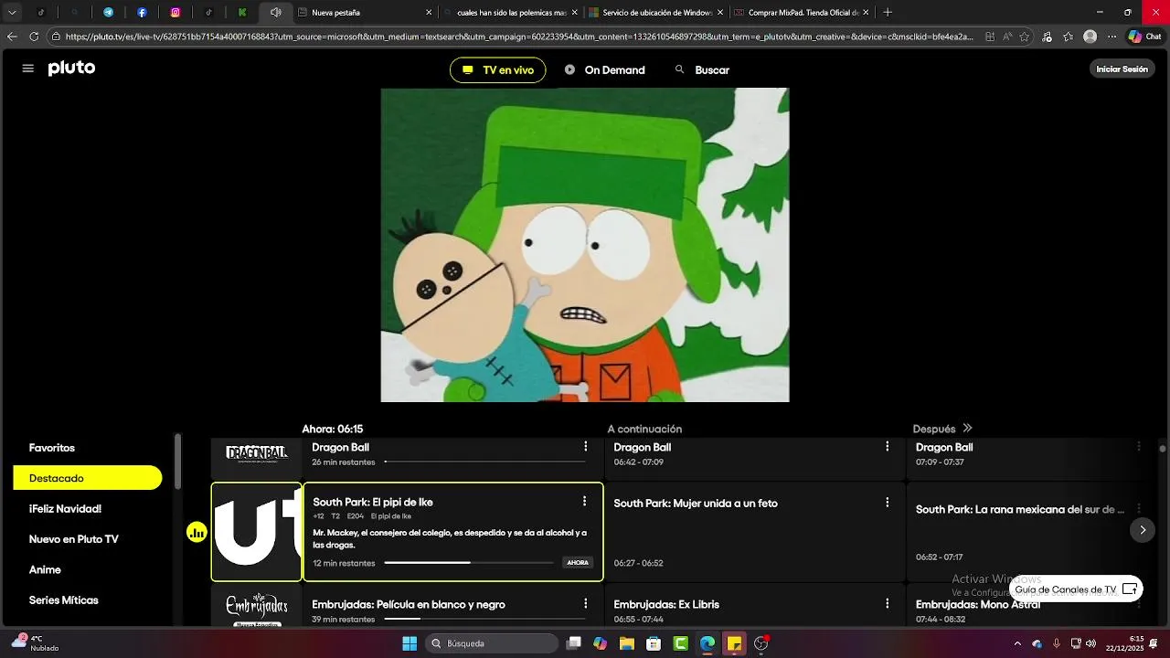
Task: Open the pinned Telegram tab
Action: click(109, 13)
